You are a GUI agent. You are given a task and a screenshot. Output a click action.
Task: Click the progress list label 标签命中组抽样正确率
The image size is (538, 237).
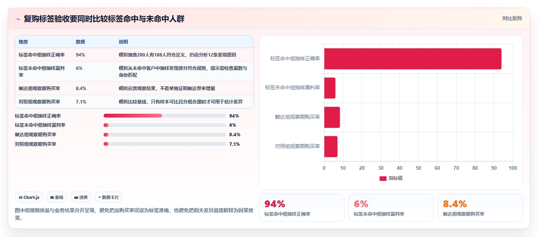point(38,116)
